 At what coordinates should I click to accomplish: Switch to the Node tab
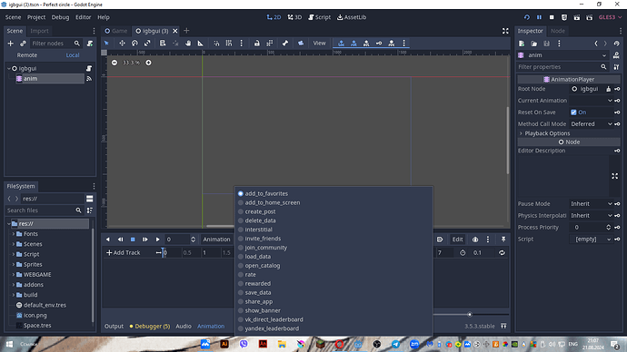click(557, 31)
